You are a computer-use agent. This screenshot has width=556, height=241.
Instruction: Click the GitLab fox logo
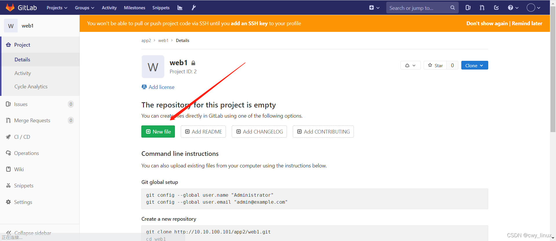pyautogui.click(x=10, y=8)
